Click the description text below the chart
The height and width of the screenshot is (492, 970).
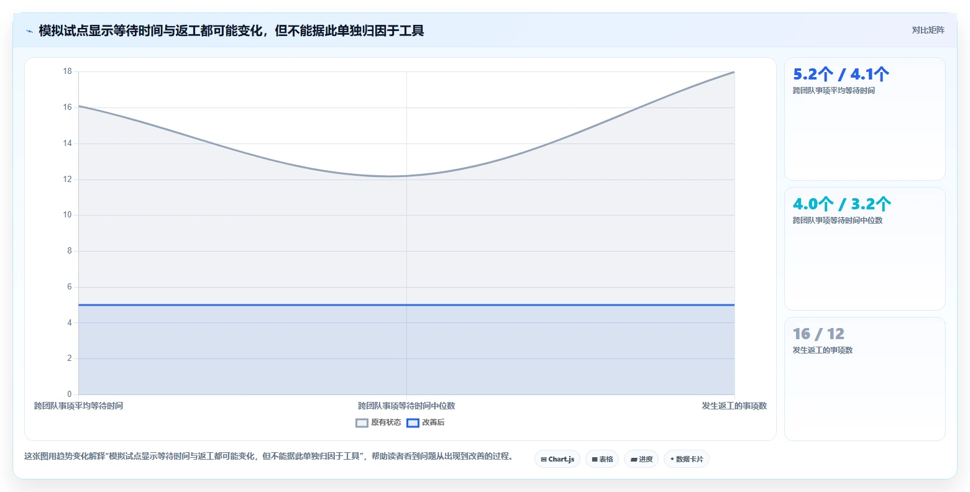pos(268,457)
